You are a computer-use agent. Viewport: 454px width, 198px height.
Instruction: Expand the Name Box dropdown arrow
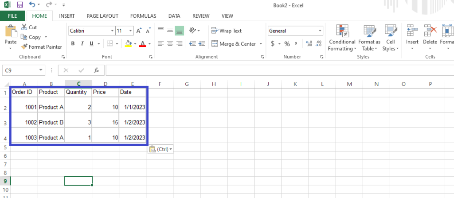click(x=41, y=70)
